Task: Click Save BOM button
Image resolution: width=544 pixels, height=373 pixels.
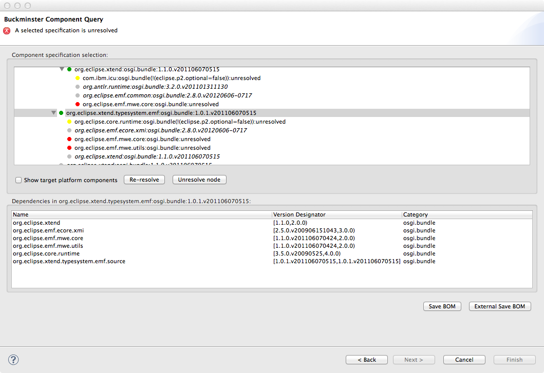Action: point(442,306)
